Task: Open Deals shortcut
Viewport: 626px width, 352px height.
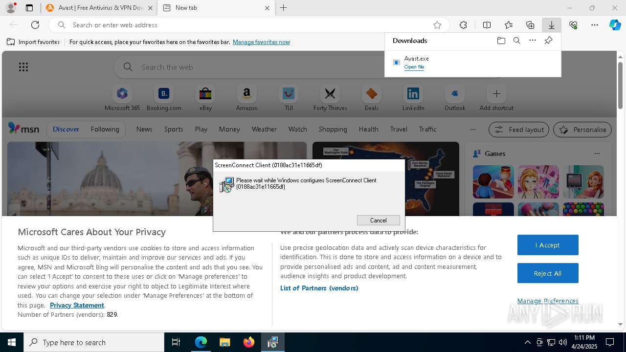Action: point(372,98)
